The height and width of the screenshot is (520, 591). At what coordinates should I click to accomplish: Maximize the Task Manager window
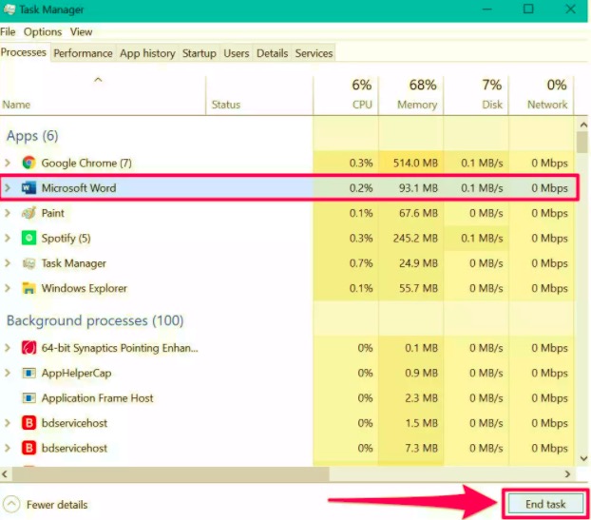point(528,10)
